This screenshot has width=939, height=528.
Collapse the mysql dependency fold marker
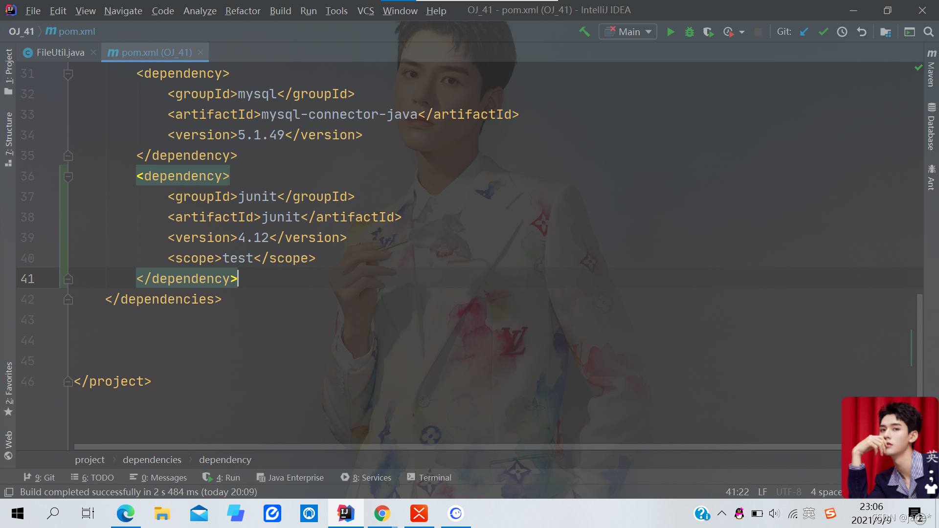68,74
